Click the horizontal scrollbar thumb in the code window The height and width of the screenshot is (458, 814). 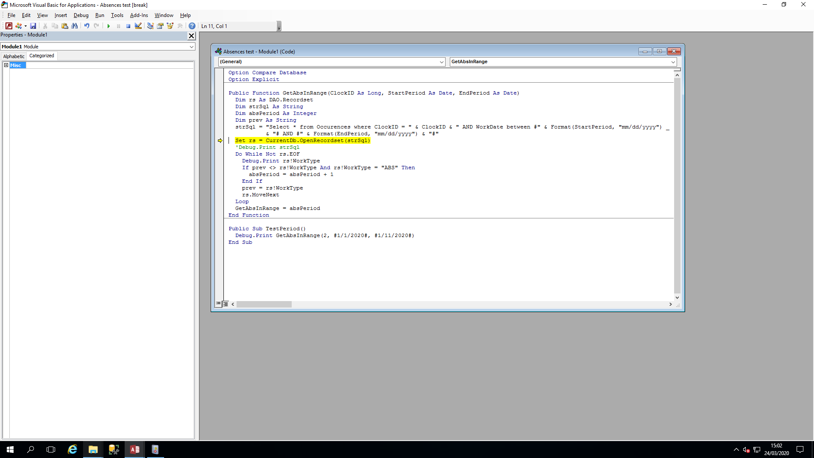tap(264, 304)
